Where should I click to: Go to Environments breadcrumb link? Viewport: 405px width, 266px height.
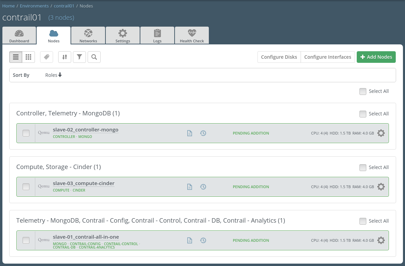[x=34, y=6]
